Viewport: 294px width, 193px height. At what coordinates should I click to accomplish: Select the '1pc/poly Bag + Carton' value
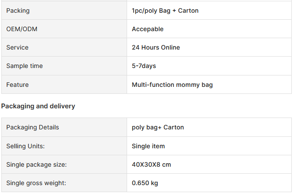[165, 11]
